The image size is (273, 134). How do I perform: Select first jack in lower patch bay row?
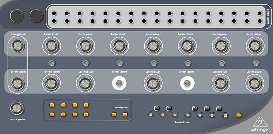click(54, 21)
